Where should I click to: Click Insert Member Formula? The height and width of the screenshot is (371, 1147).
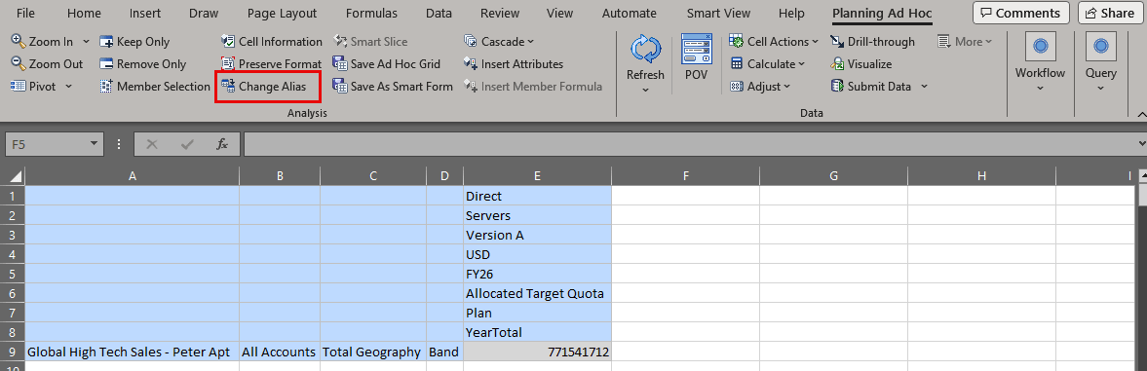pyautogui.click(x=533, y=86)
